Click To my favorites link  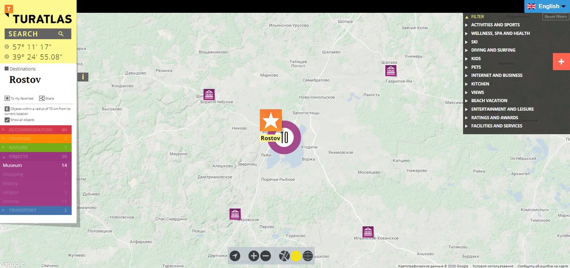[22, 99]
